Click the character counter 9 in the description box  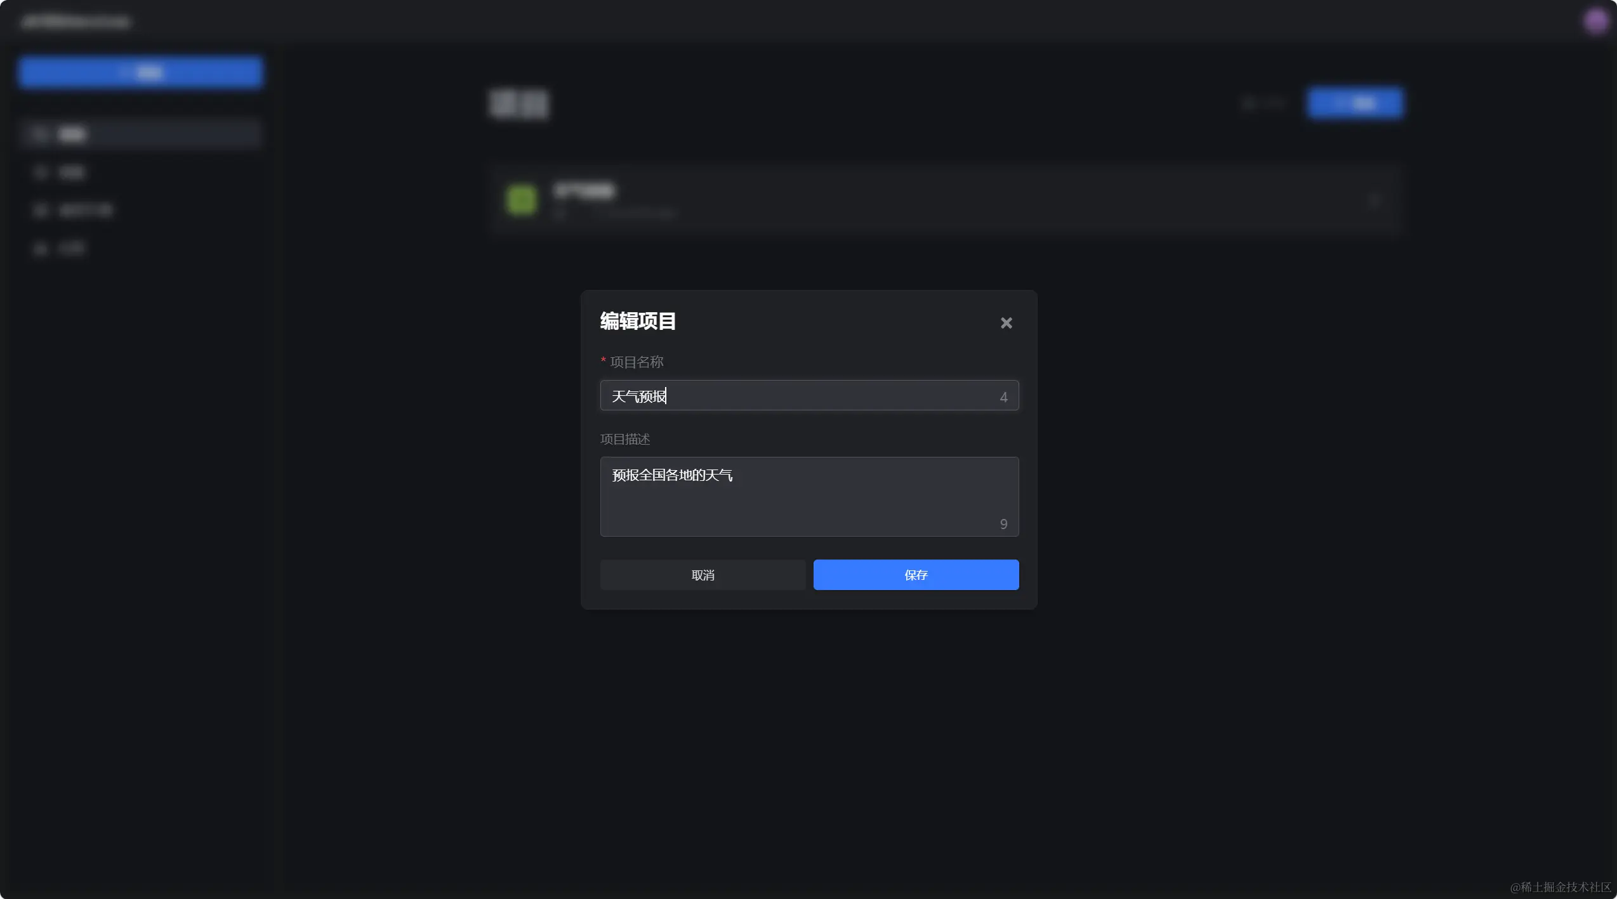pos(1003,524)
